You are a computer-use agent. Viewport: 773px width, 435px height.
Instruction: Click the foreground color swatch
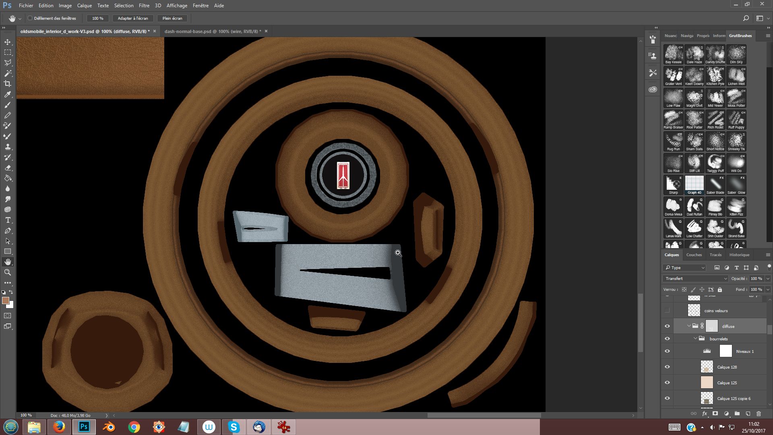click(5, 300)
